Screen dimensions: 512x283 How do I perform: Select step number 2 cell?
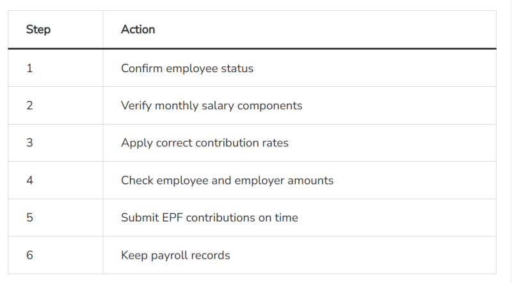tap(29, 105)
